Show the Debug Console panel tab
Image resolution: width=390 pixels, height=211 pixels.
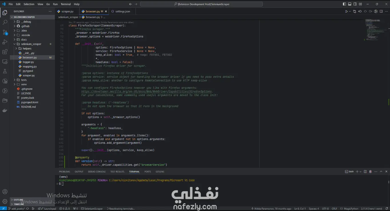click(97, 172)
